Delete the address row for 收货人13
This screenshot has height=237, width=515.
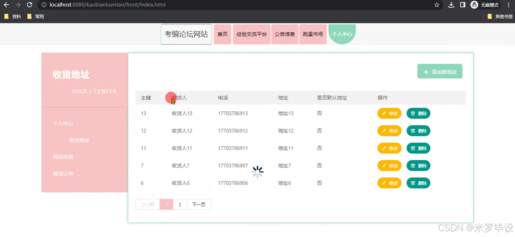[x=418, y=114]
